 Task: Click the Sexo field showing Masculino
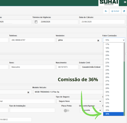point(33,67)
